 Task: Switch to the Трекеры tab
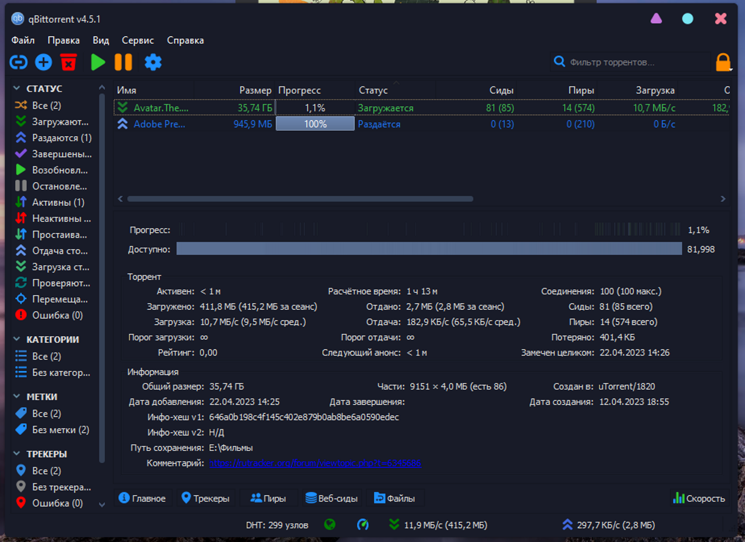point(206,498)
